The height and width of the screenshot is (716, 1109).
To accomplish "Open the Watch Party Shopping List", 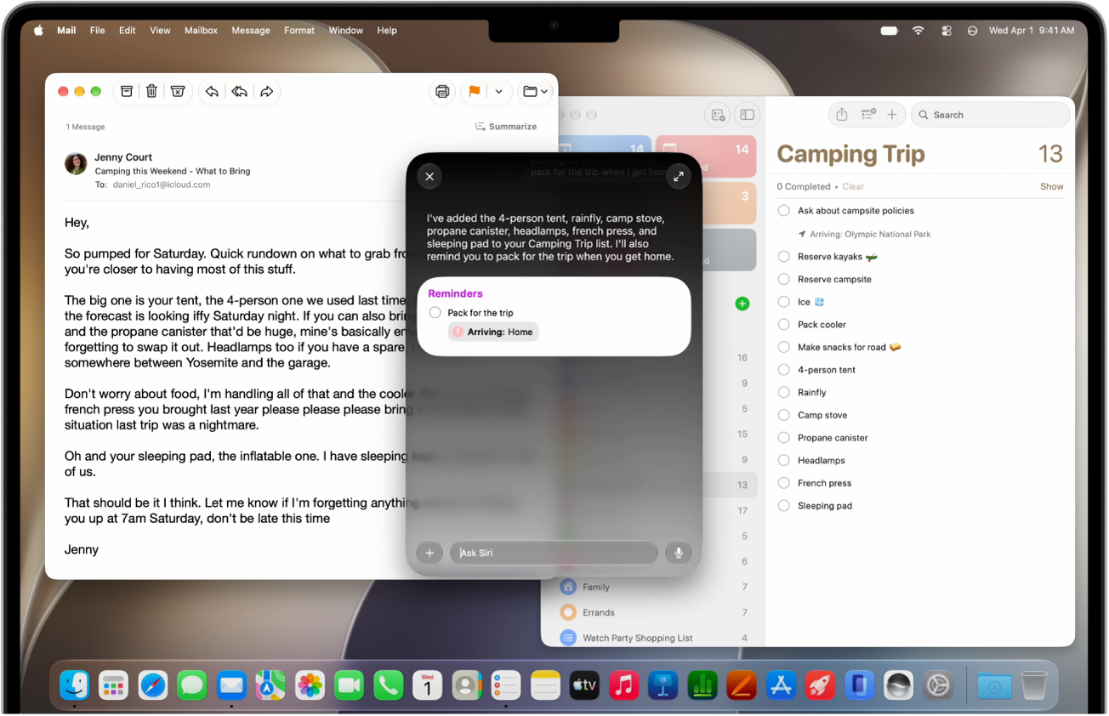I will [637, 638].
